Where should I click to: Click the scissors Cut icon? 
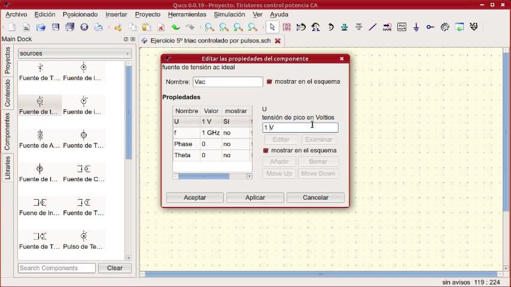[118, 27]
